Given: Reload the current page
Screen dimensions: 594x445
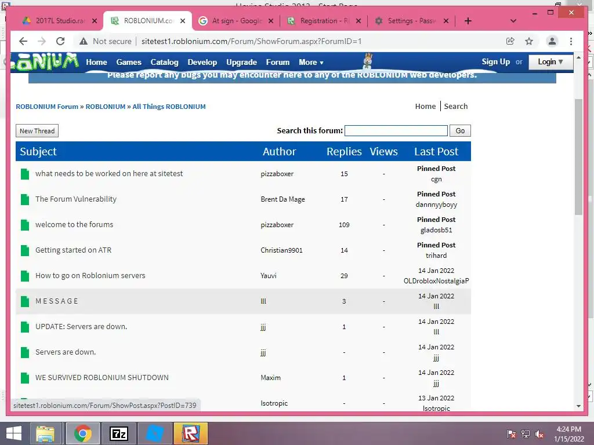Looking at the screenshot, I should pyautogui.click(x=60, y=41).
